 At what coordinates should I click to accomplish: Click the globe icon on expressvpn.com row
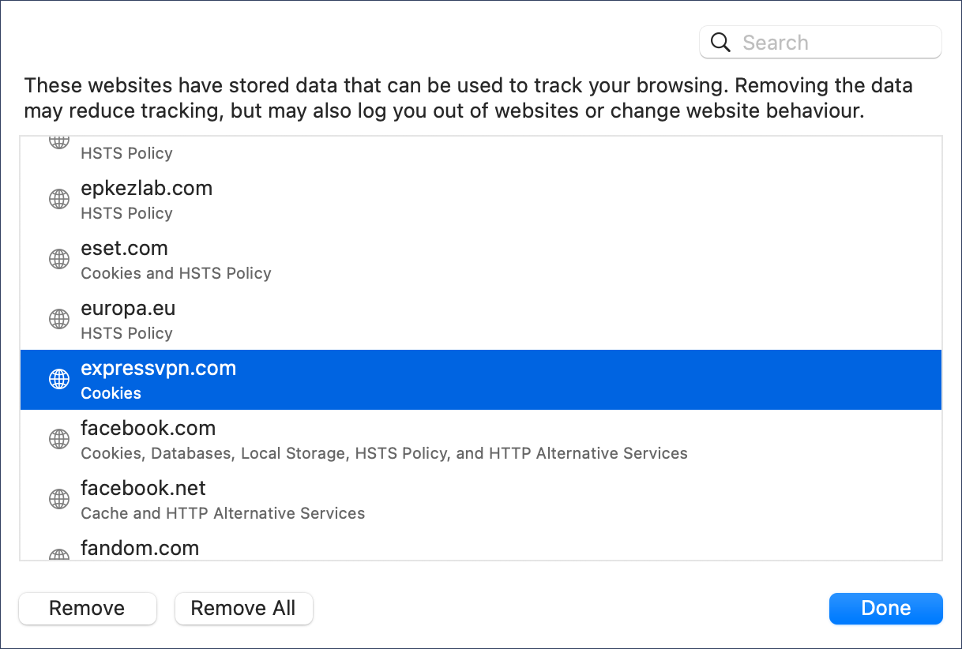click(59, 379)
